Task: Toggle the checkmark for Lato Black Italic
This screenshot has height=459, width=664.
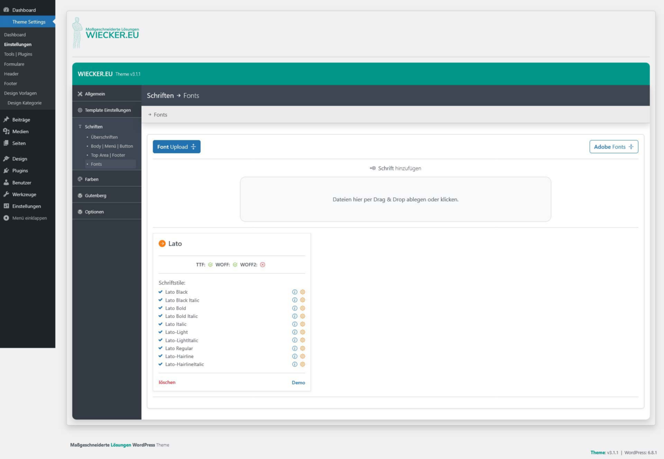Action: click(161, 300)
